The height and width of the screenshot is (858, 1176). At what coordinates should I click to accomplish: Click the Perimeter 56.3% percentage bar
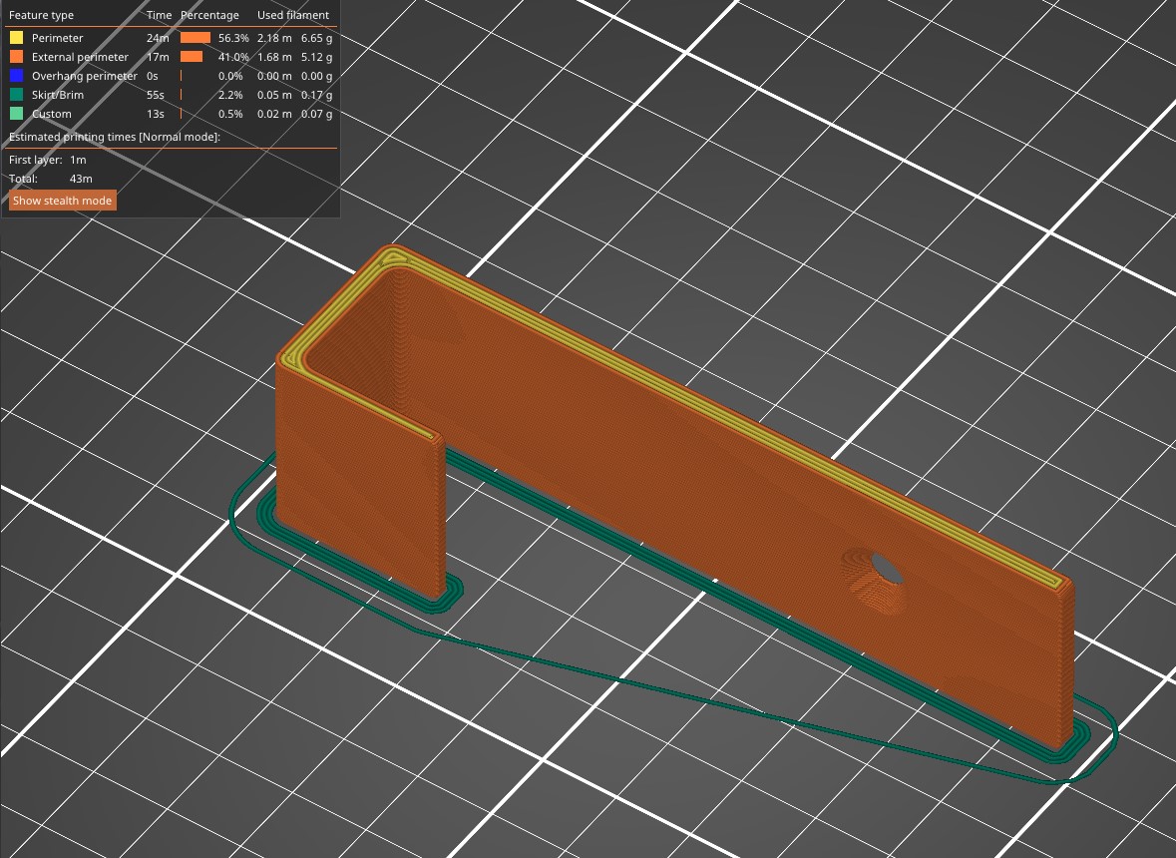[x=196, y=38]
